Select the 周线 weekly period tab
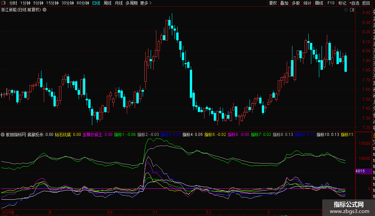Image resolution: width=375 pixels, height=216 pixels. point(108,3)
